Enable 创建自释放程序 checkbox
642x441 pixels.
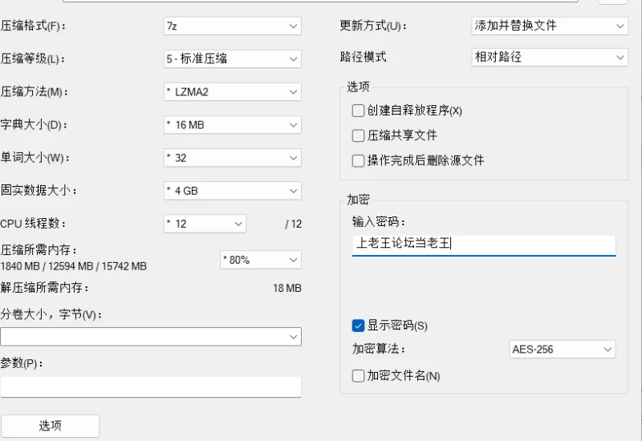pos(359,111)
